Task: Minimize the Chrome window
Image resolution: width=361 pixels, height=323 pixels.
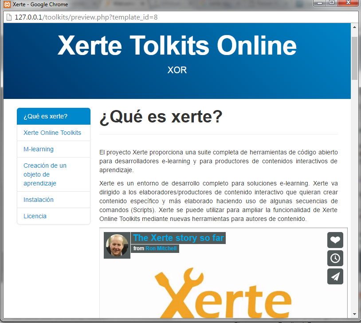Action: click(x=320, y=3)
